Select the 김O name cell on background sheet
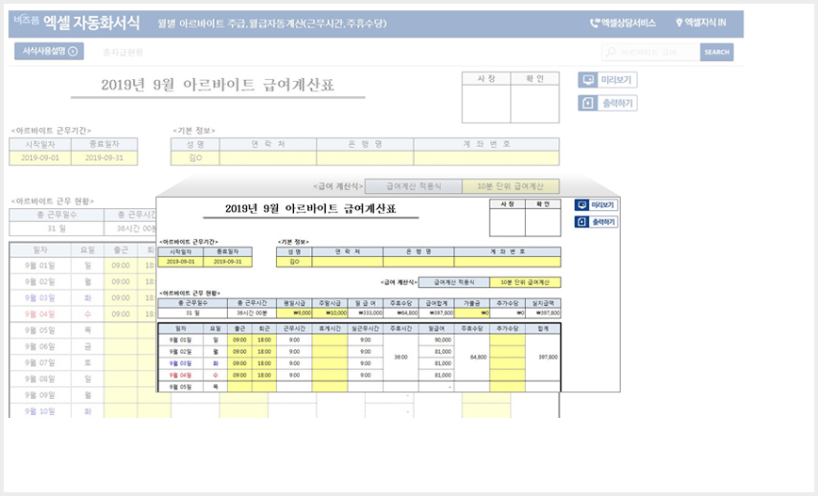 pyautogui.click(x=195, y=158)
